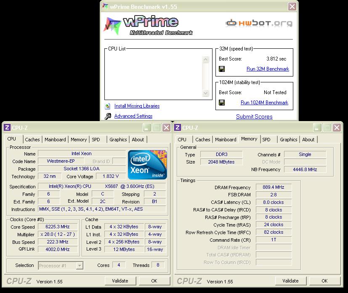
Task: Open Graphics tab in right CPU-Z window
Action: click(x=288, y=140)
